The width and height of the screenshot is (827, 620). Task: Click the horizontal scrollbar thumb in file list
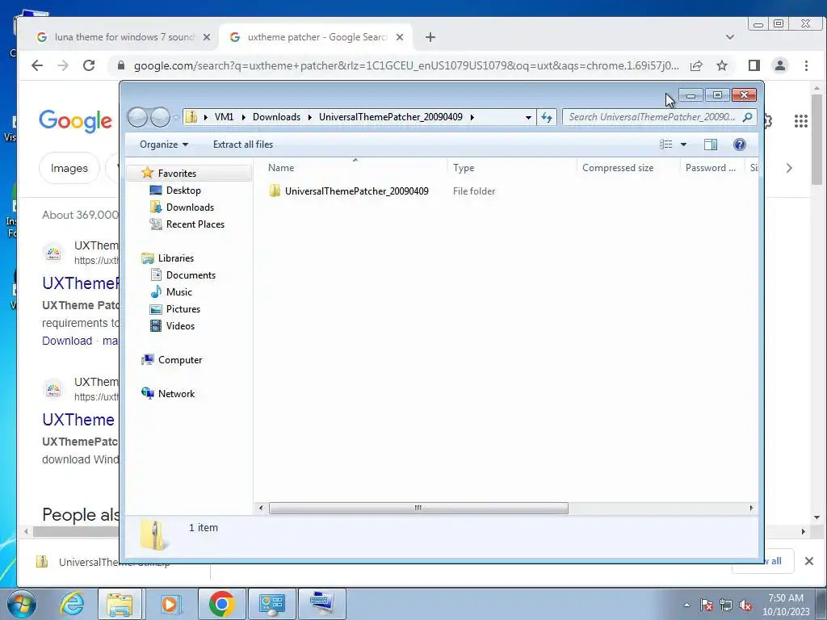coord(418,509)
